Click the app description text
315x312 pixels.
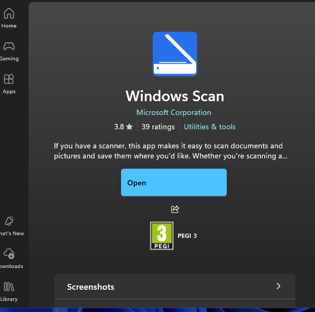[x=171, y=151]
